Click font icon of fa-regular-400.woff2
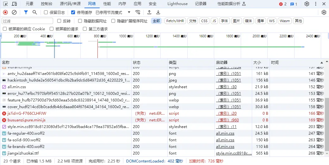Viewport: 329px width, 165px height. 4,133
